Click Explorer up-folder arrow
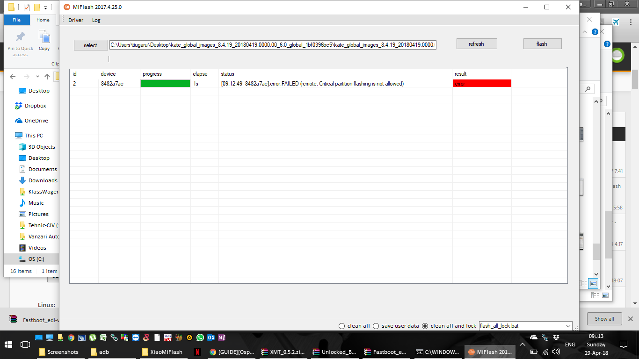 (x=47, y=77)
